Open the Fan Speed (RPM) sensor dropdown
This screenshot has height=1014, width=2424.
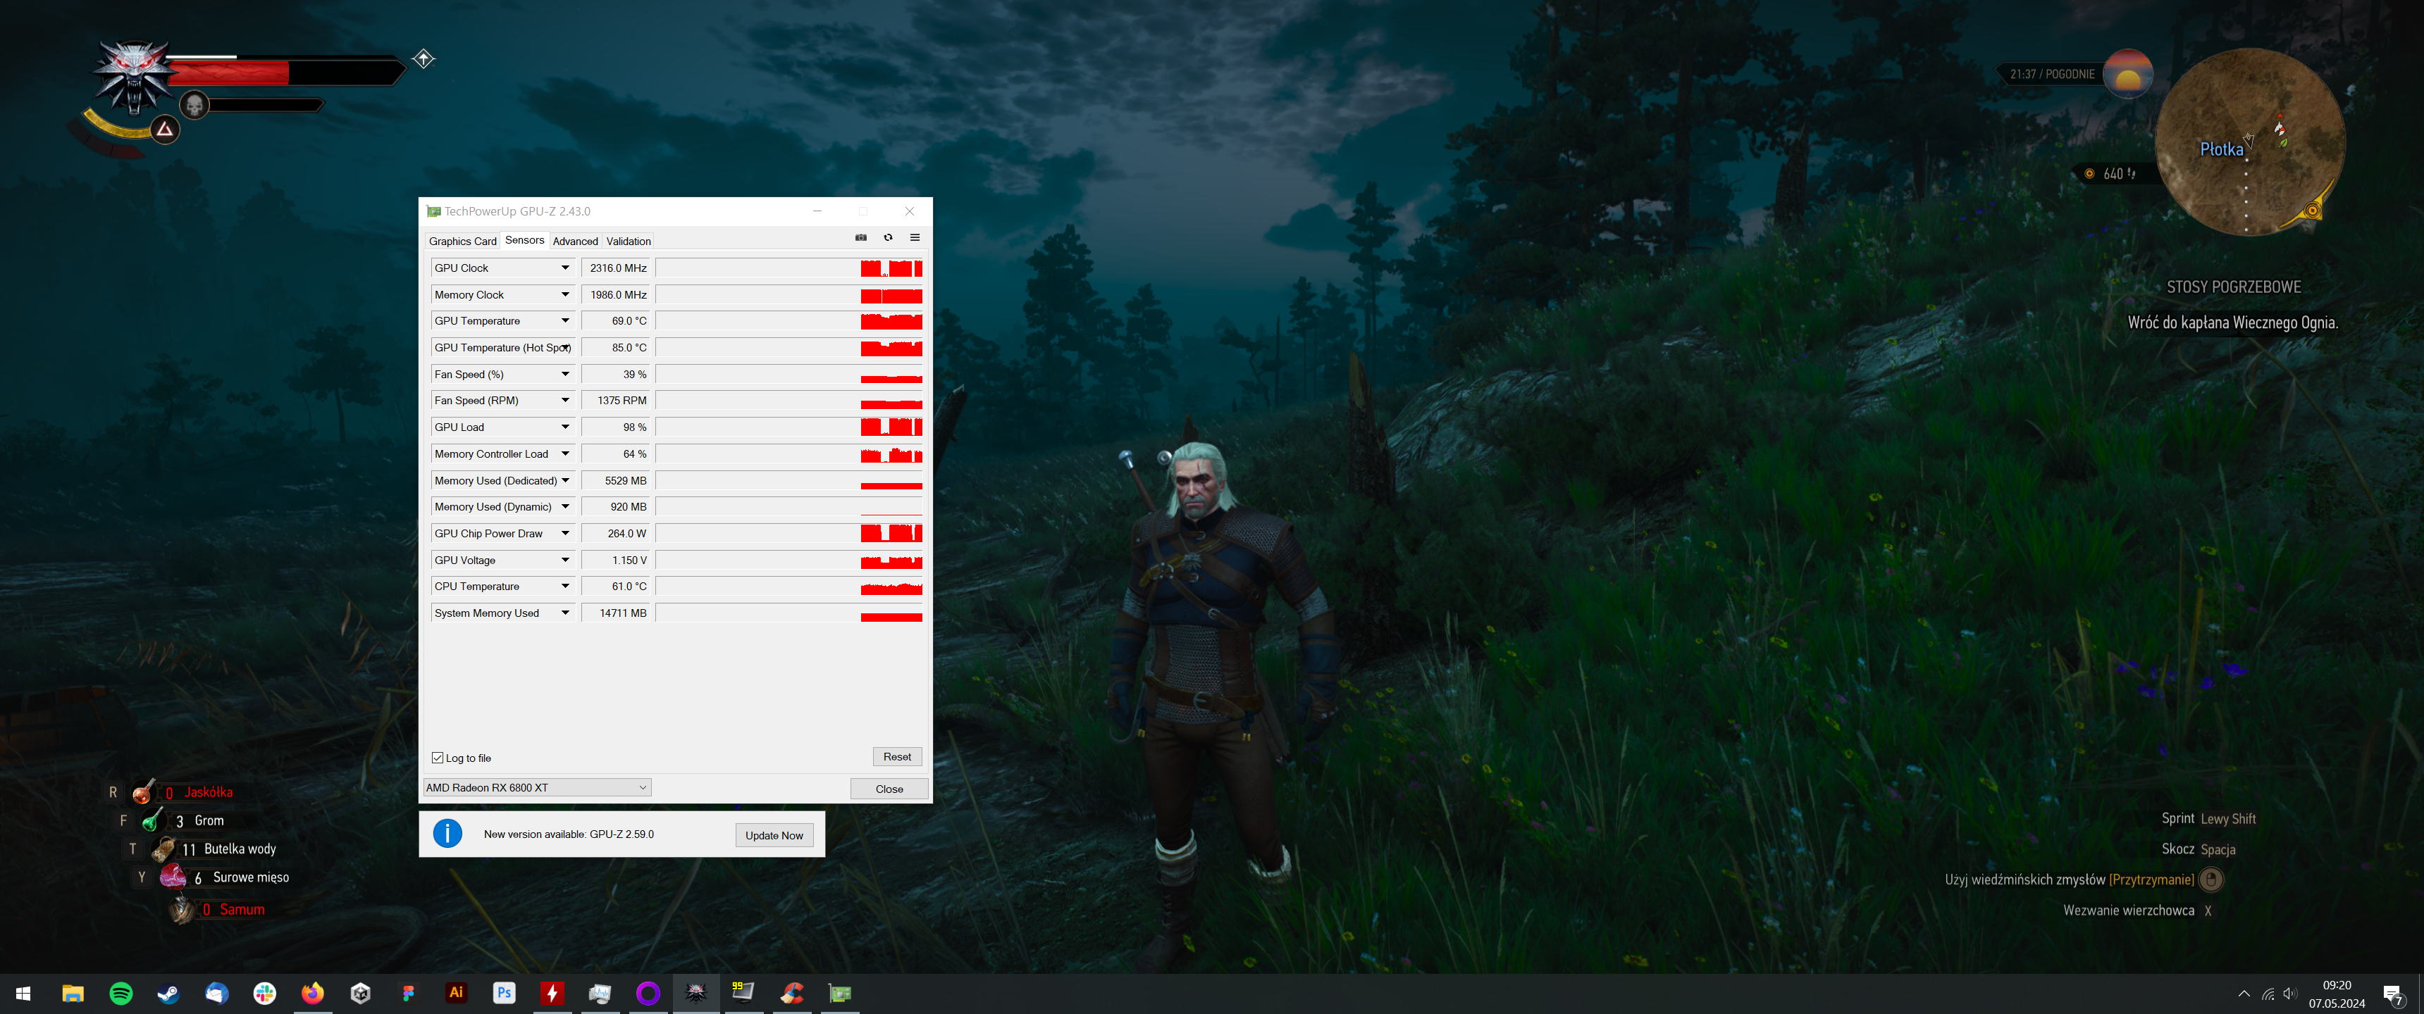[566, 401]
